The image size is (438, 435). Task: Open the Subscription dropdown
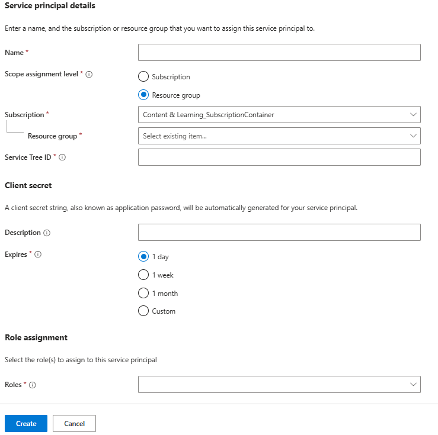tap(279, 115)
